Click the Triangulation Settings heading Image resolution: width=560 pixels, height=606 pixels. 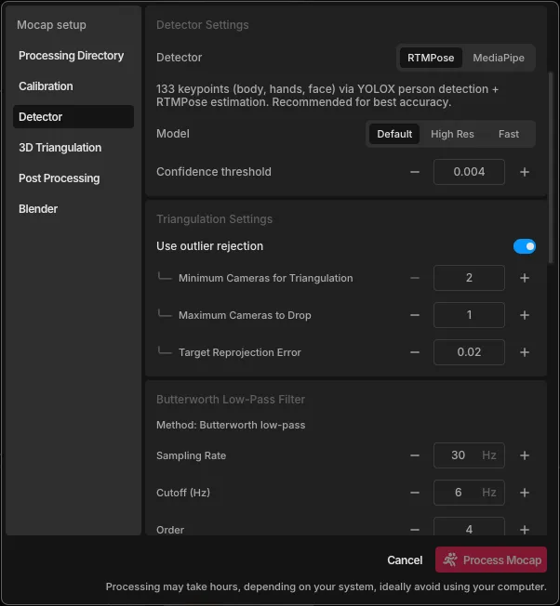(214, 219)
